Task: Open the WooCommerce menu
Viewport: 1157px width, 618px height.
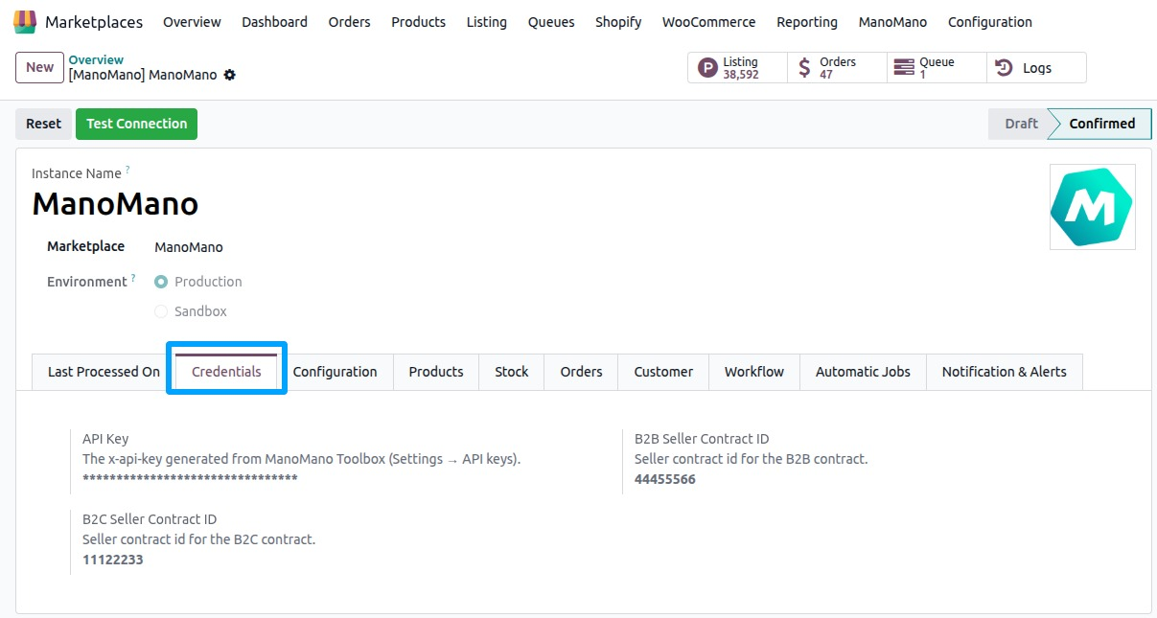Action: [708, 22]
